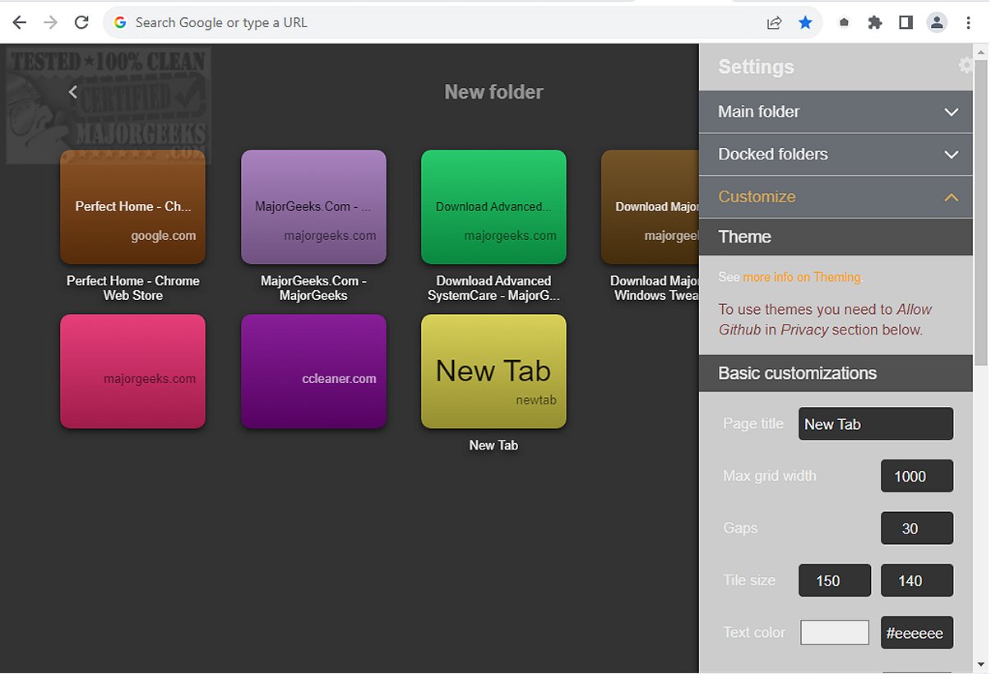Click the Gaps value field
Image resolution: width=991 pixels, height=674 pixels.
(917, 529)
